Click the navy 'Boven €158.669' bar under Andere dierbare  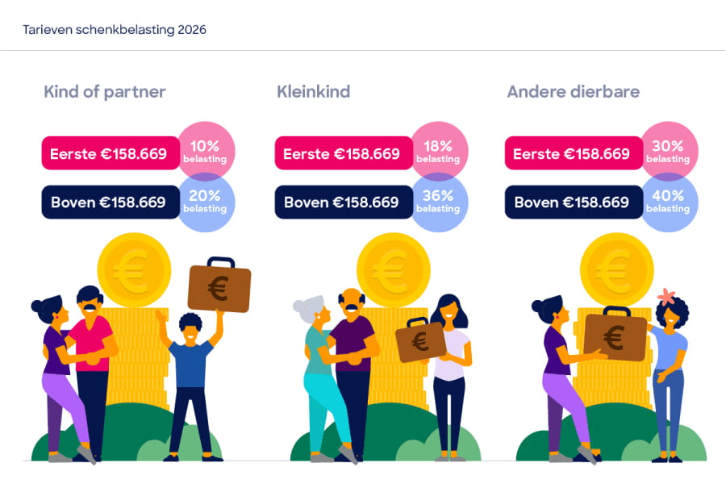click(x=574, y=202)
